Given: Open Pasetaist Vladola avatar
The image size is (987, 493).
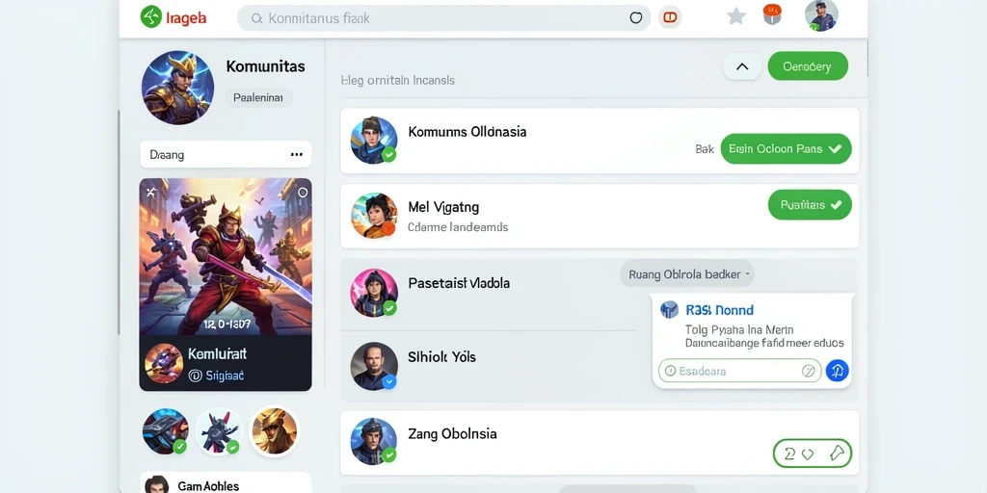Looking at the screenshot, I should tap(374, 293).
